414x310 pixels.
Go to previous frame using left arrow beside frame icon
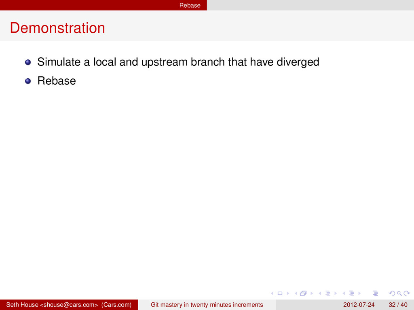pyautogui.click(x=296, y=293)
